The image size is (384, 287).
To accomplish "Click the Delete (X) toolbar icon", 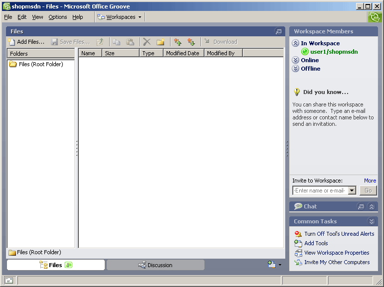I will click(x=147, y=42).
